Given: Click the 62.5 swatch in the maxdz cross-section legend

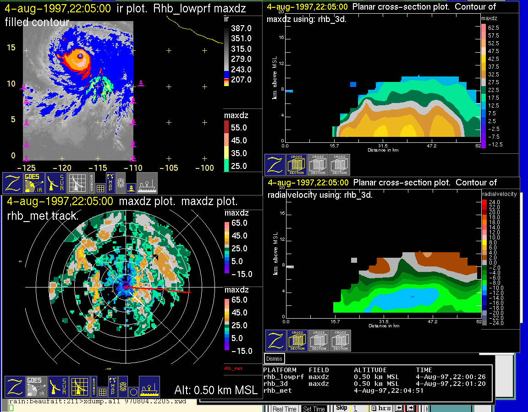Looking at the screenshot, I should 484,27.
